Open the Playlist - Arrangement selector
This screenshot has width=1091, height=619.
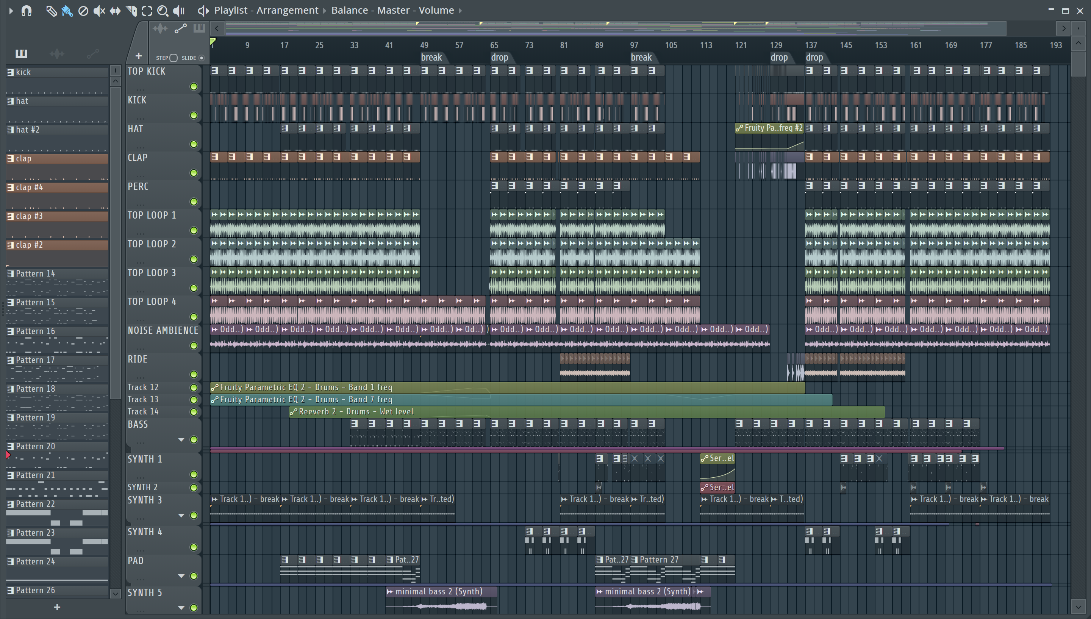pos(266,10)
